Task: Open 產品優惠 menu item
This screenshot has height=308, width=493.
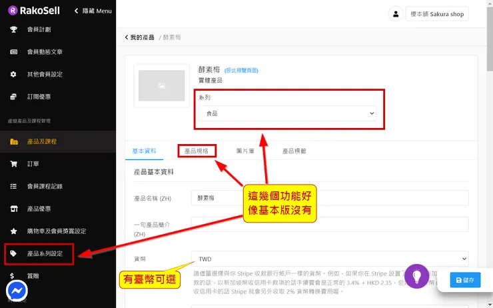Action: pyautogui.click(x=39, y=209)
